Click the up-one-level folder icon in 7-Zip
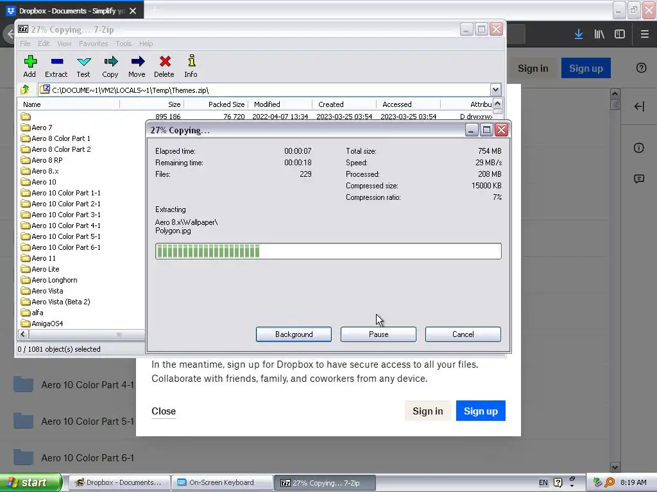The height and width of the screenshot is (492, 657). [x=25, y=90]
